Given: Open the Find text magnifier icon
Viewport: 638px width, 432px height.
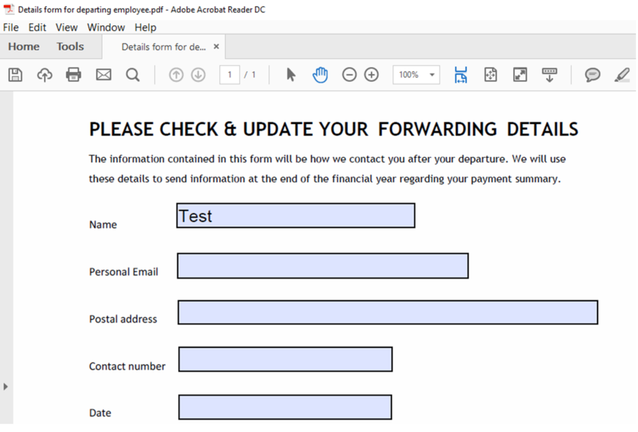Looking at the screenshot, I should (x=133, y=75).
